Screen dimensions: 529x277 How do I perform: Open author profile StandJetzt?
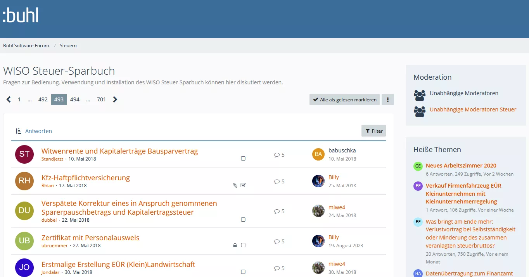(x=52, y=159)
